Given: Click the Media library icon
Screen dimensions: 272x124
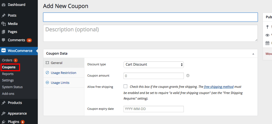Looking at the screenshot, I should click(x=3, y=24).
